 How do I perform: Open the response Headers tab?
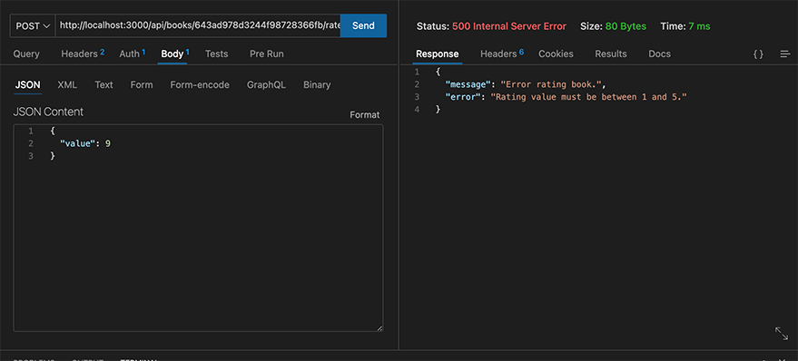[502, 54]
